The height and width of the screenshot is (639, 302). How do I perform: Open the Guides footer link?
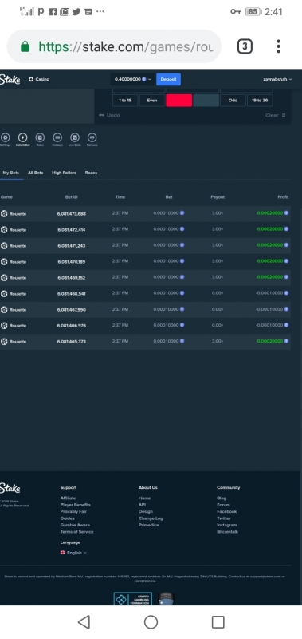(68, 518)
